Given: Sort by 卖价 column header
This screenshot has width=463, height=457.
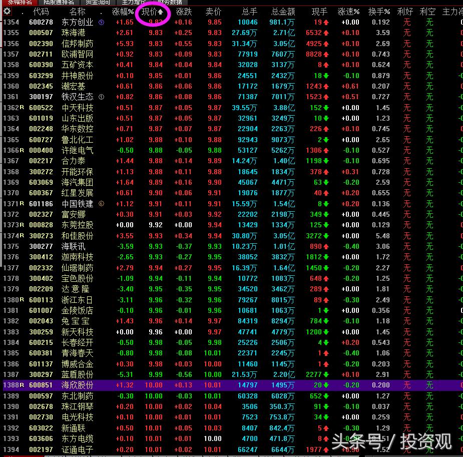Looking at the screenshot, I should click(213, 12).
